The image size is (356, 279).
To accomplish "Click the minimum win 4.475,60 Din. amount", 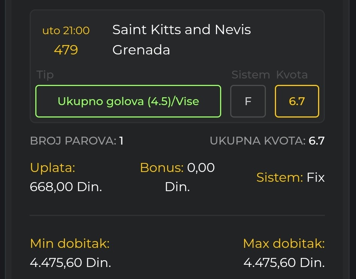I will 70,262.
